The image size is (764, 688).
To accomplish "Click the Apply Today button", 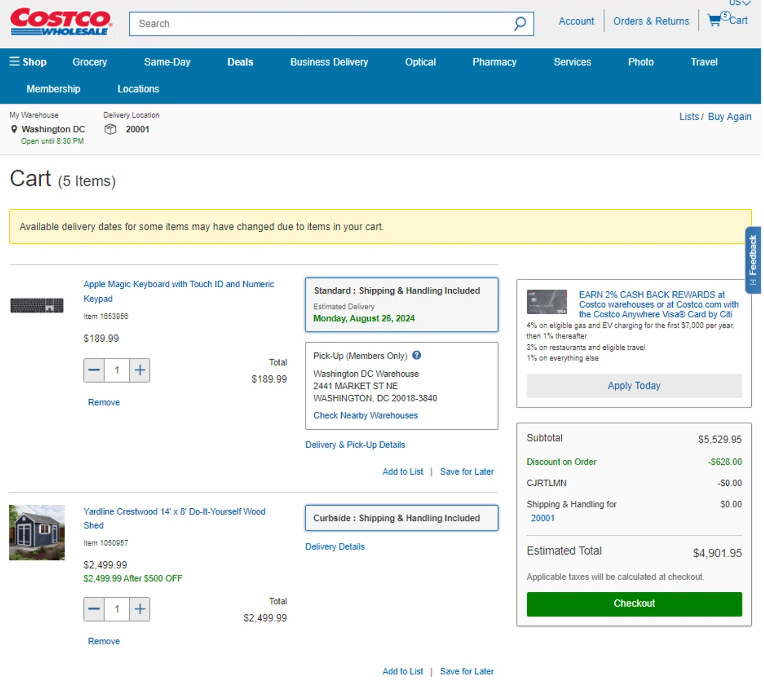I will [634, 386].
